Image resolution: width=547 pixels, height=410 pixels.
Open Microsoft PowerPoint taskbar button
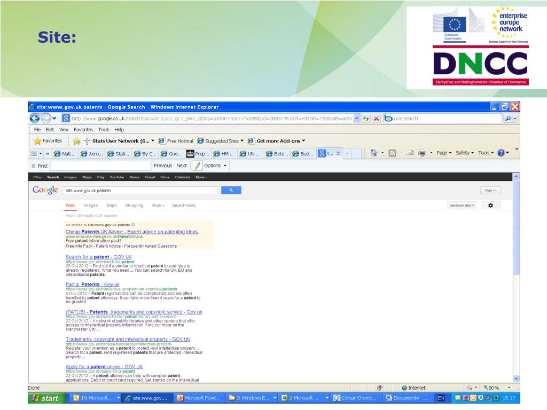coord(199,398)
